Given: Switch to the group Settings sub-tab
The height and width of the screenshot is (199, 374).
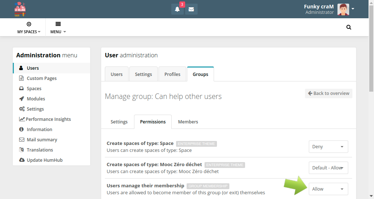Looking at the screenshot, I should coord(119,122).
